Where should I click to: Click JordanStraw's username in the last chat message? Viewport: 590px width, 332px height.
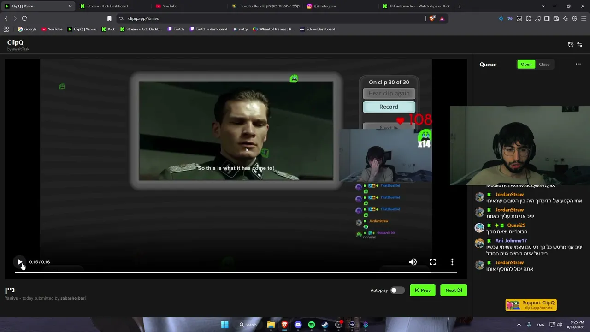pos(509,262)
